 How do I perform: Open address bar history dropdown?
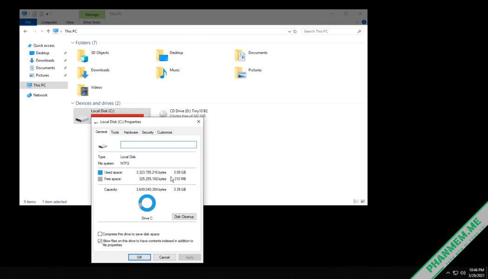[290, 31]
